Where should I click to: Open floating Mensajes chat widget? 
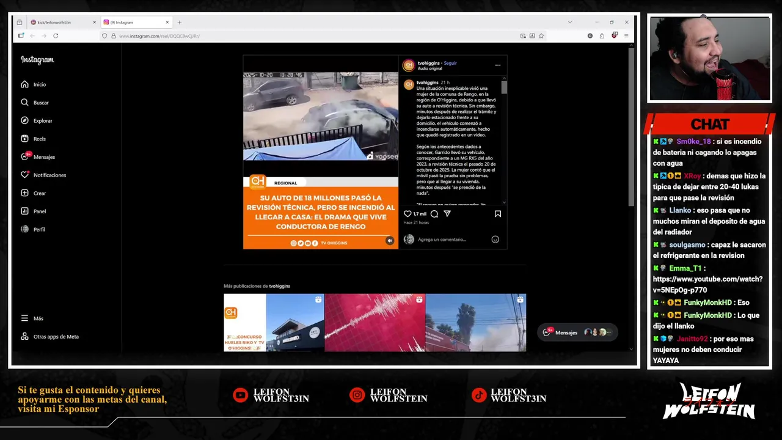(x=577, y=332)
